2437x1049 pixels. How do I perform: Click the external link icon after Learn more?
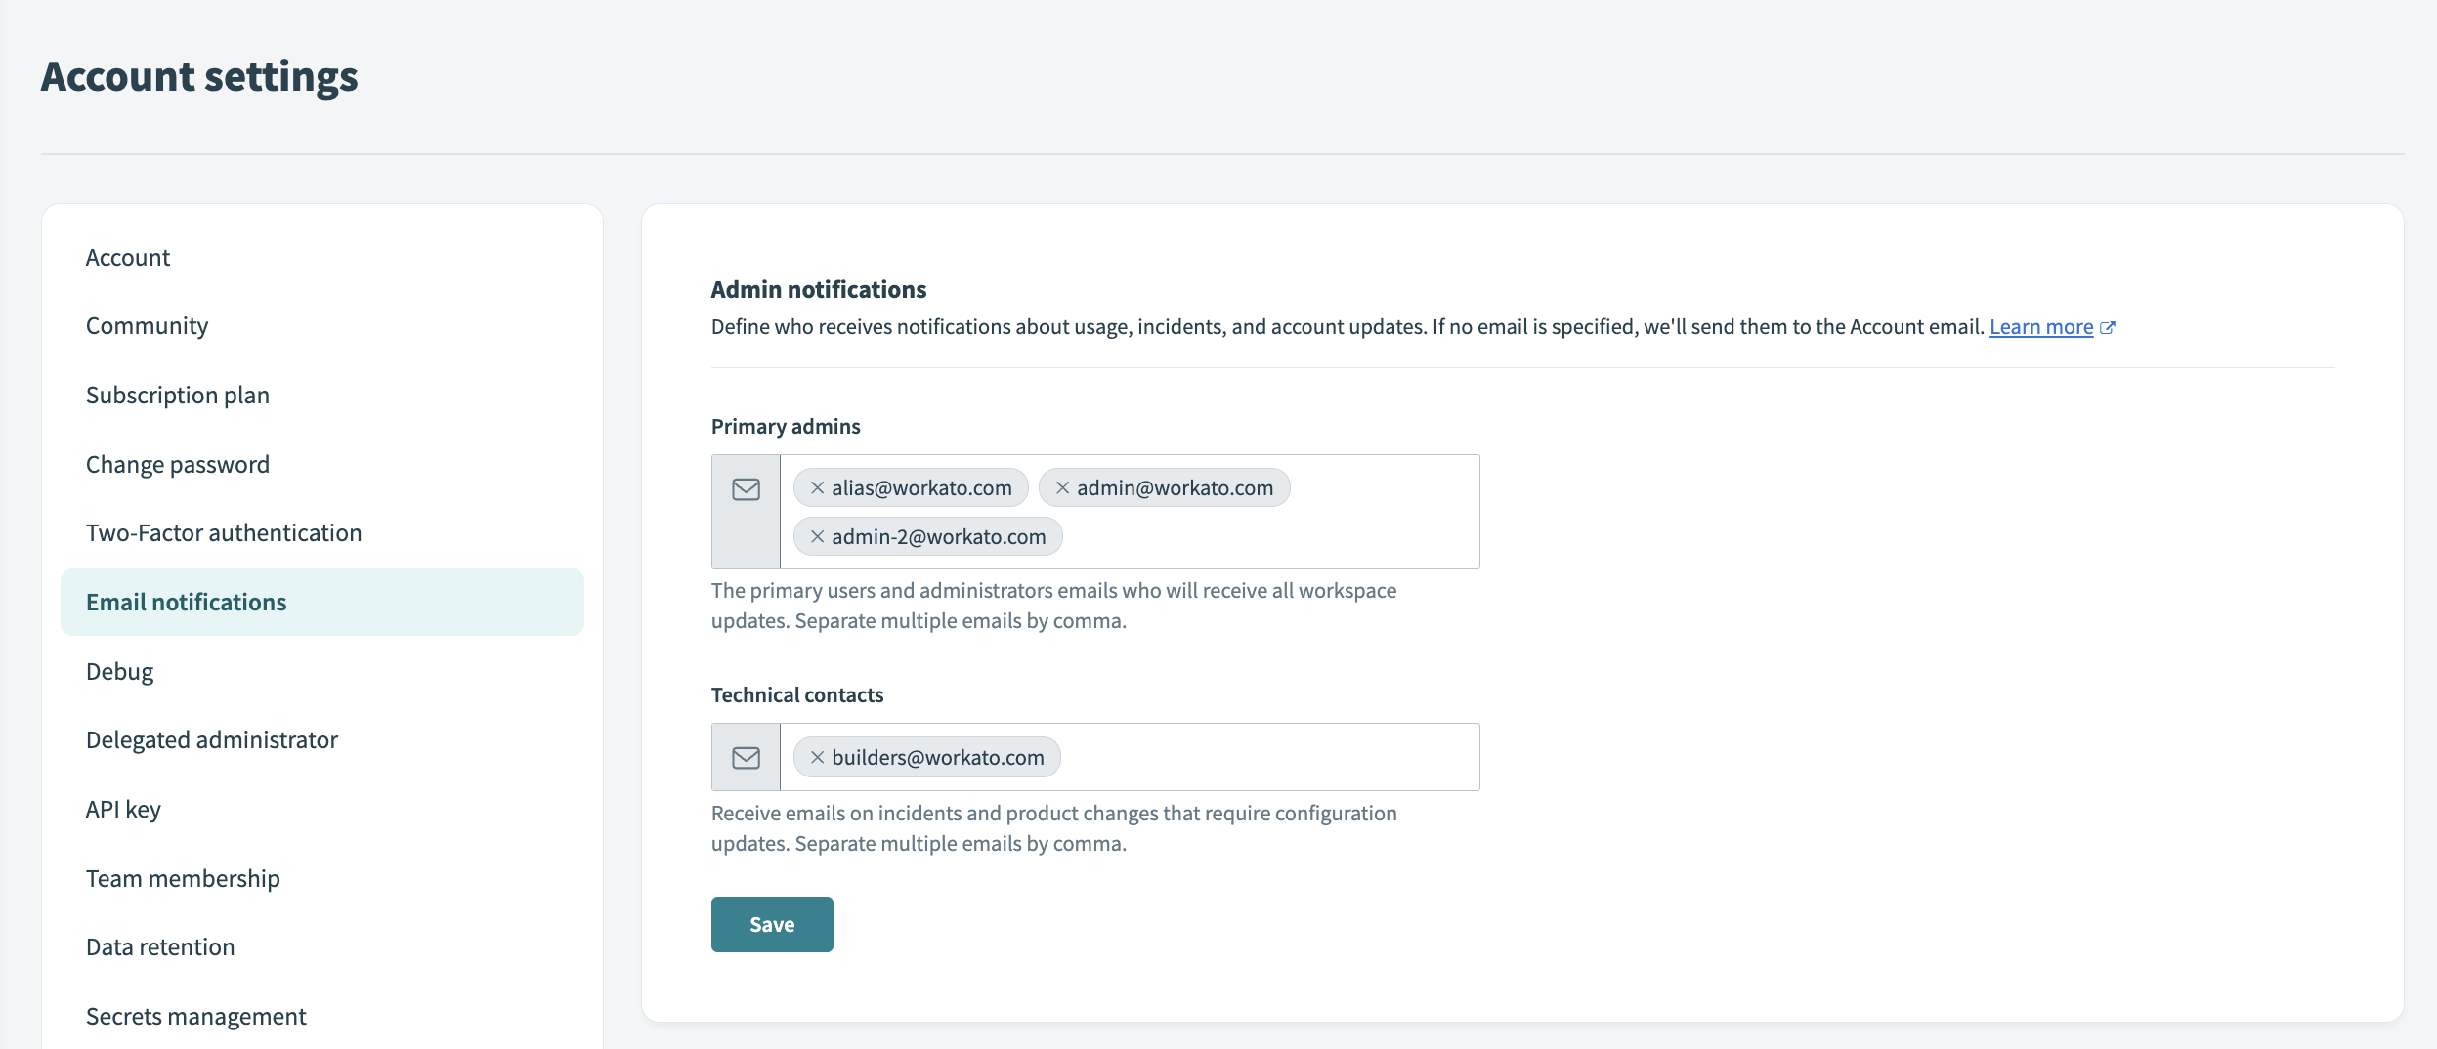2107,326
